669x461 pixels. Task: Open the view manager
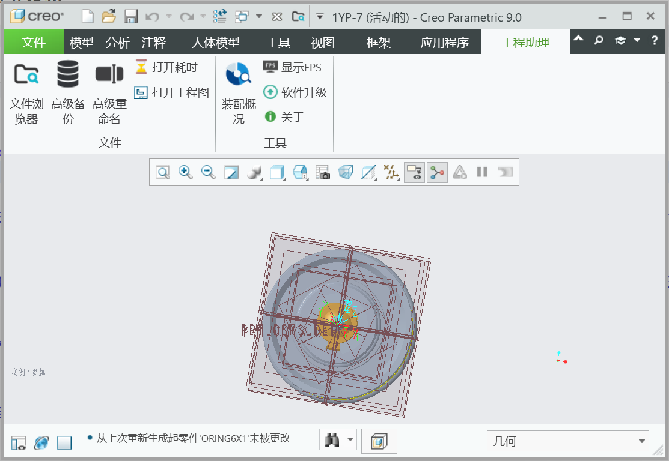click(301, 172)
